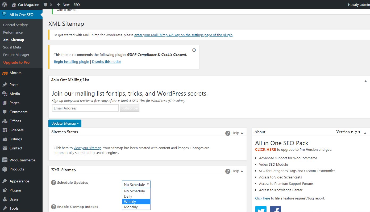Open Social Meta in the SEO submenu
The image size is (370, 212).
point(12,47)
